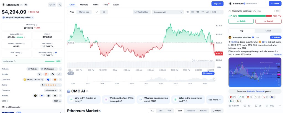This screenshot has height=113, width=283.
Task: Switch to the Yield tab
Action: (x=106, y=5)
